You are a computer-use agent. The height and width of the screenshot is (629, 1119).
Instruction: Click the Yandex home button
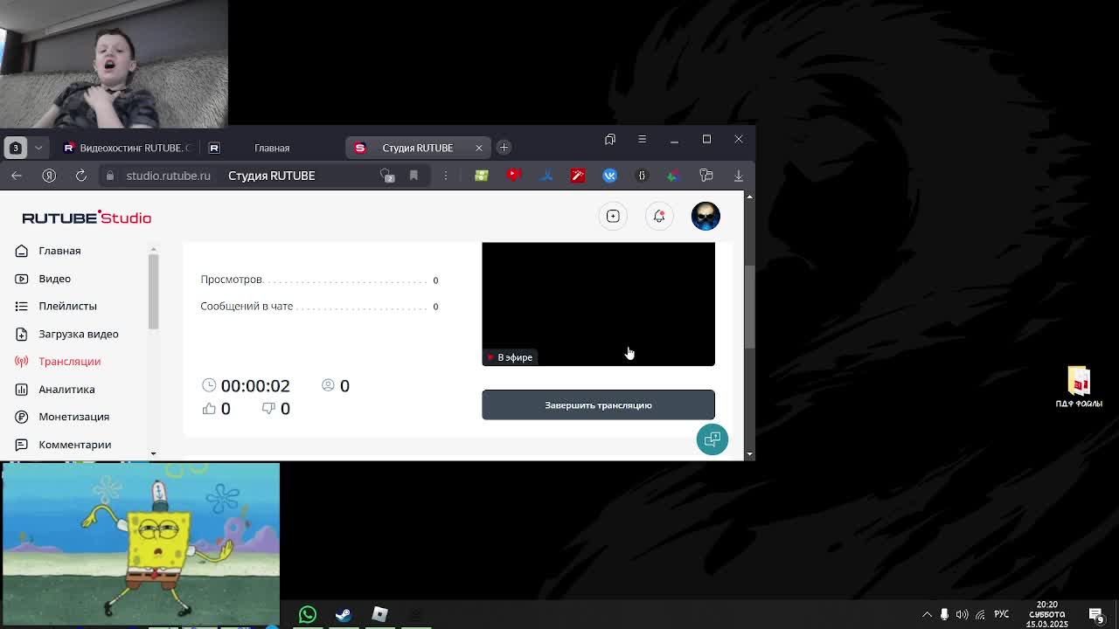click(x=49, y=176)
